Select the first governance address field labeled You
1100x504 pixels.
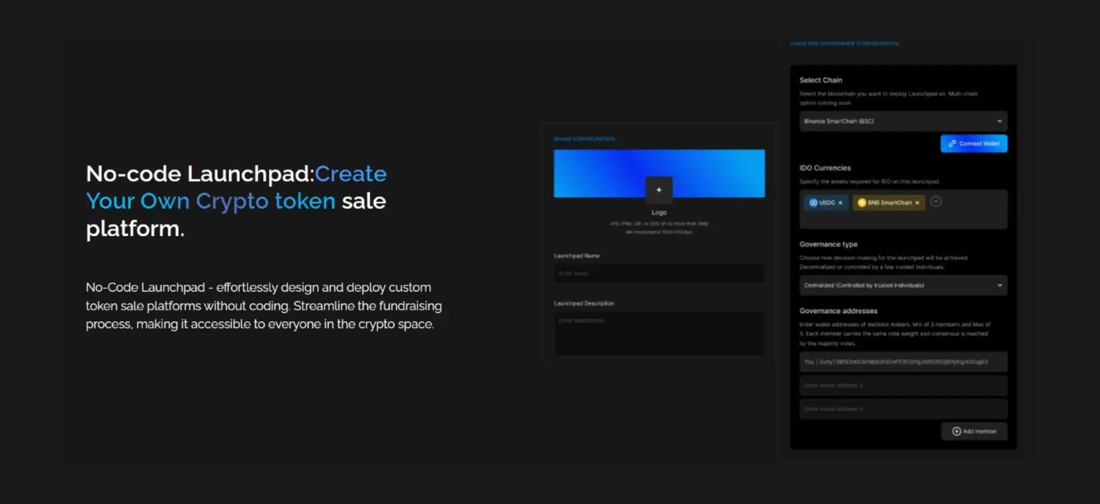pos(903,362)
